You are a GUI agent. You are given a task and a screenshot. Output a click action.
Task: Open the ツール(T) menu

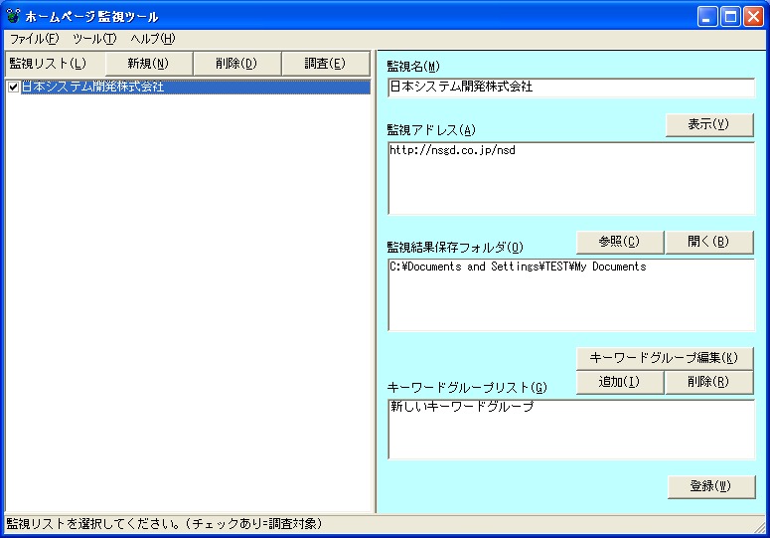tap(94, 39)
